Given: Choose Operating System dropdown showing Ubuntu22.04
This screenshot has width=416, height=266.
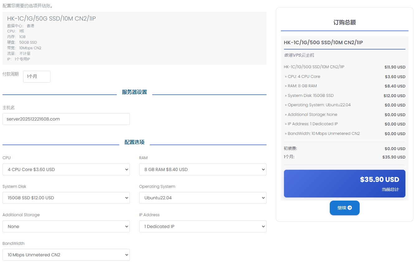Looking at the screenshot, I should 202,198.
